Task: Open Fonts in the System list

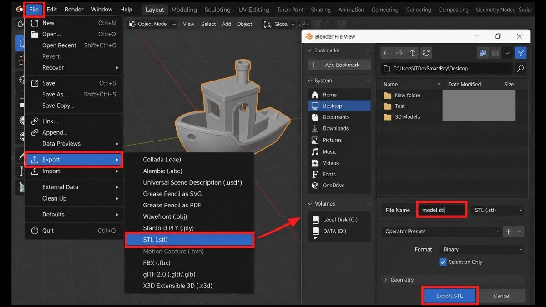Action: (x=339, y=174)
